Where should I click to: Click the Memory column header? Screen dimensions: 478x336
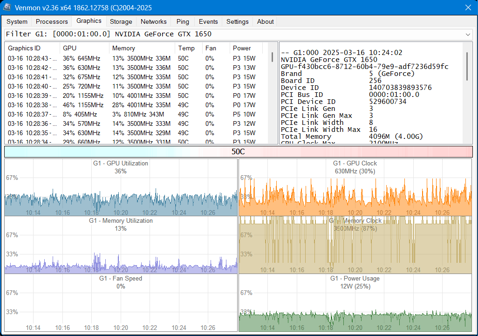click(142, 48)
